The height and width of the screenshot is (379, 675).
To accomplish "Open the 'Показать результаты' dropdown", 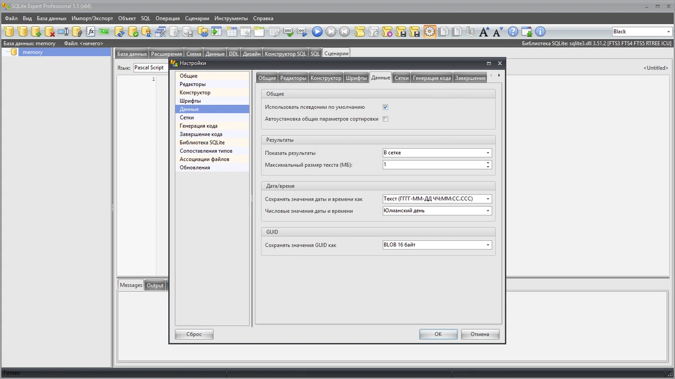I will pyautogui.click(x=436, y=153).
